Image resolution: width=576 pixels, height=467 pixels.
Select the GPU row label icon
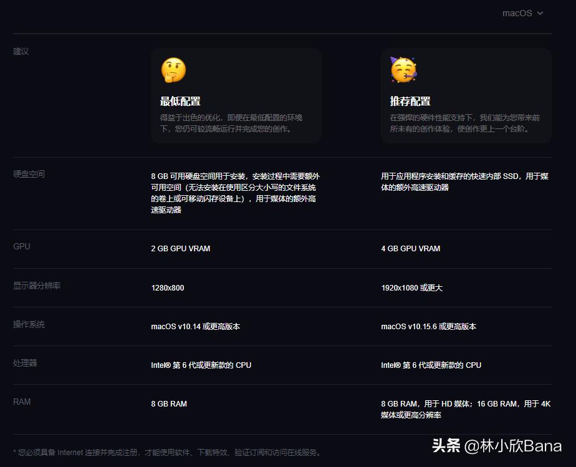coord(22,246)
